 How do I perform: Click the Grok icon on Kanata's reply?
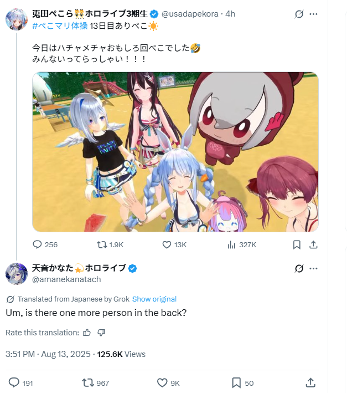[299, 269]
